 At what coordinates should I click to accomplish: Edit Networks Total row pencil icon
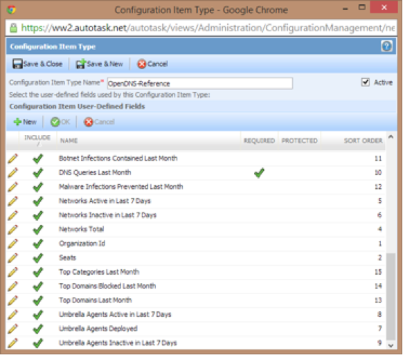pos(12,229)
